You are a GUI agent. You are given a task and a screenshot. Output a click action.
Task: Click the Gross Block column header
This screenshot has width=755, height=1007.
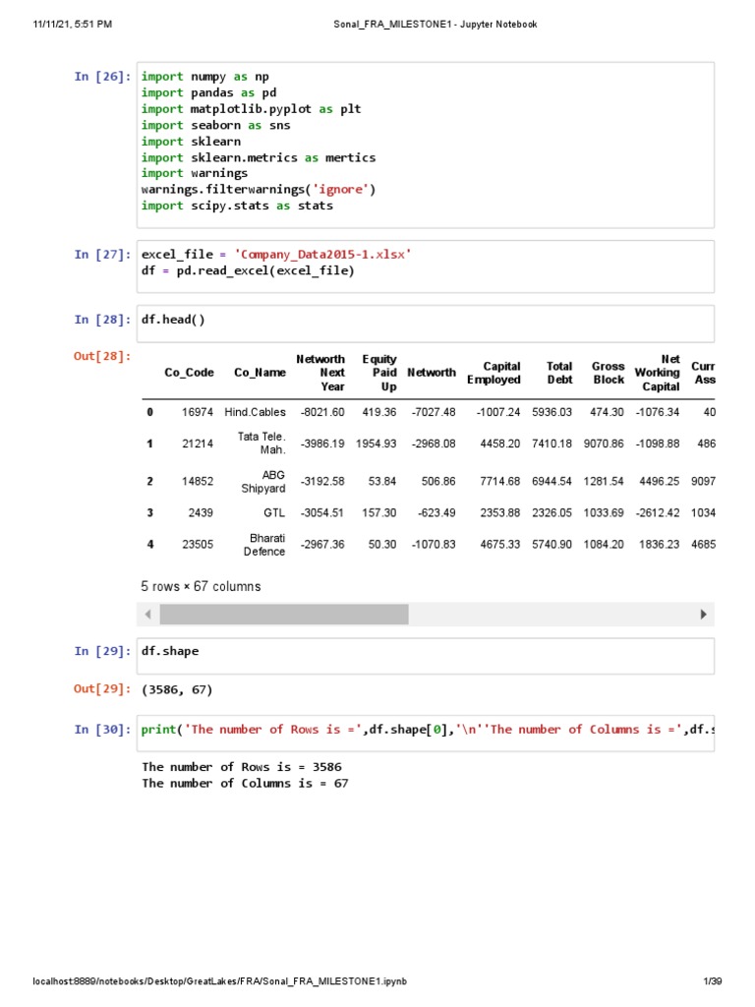tap(608, 373)
